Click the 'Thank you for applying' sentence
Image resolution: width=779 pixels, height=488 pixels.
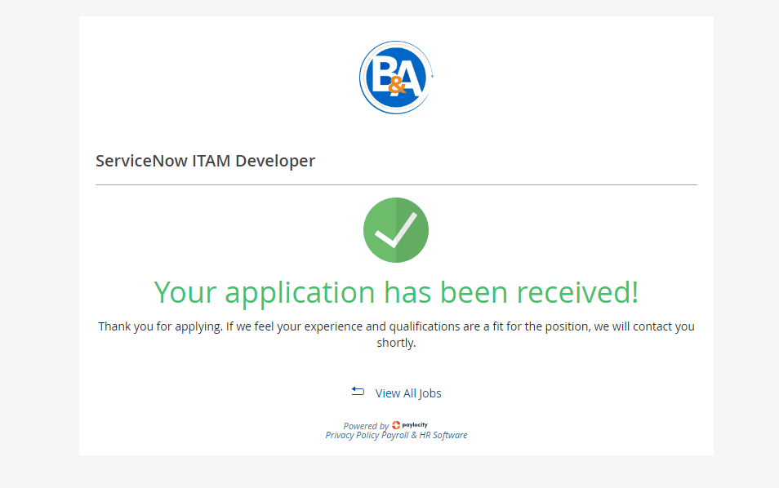(160, 326)
